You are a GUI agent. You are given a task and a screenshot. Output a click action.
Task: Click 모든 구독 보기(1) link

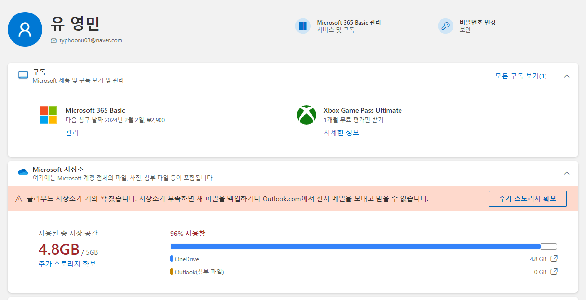click(x=521, y=76)
